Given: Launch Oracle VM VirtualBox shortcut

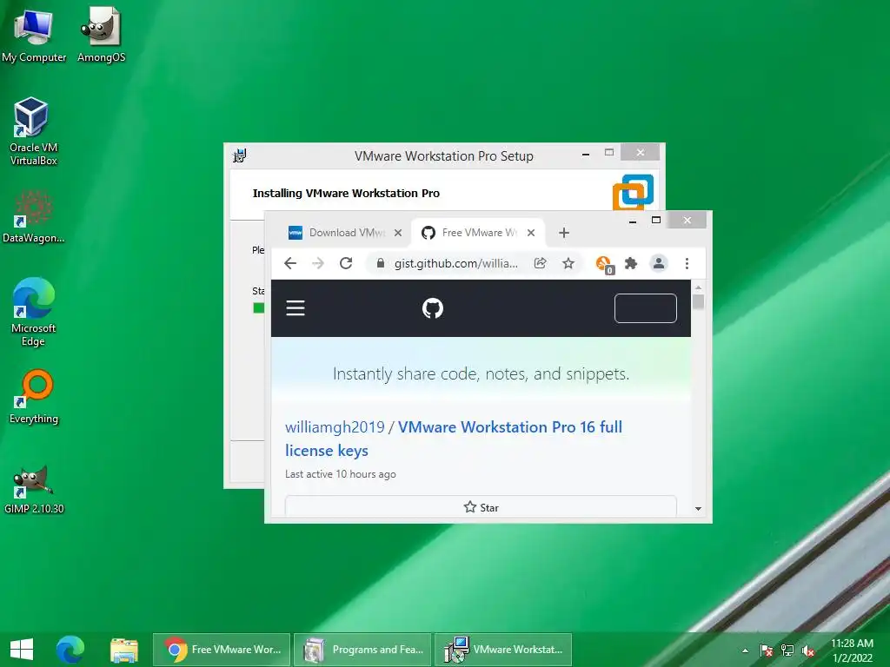Looking at the screenshot, I should pyautogui.click(x=34, y=132).
